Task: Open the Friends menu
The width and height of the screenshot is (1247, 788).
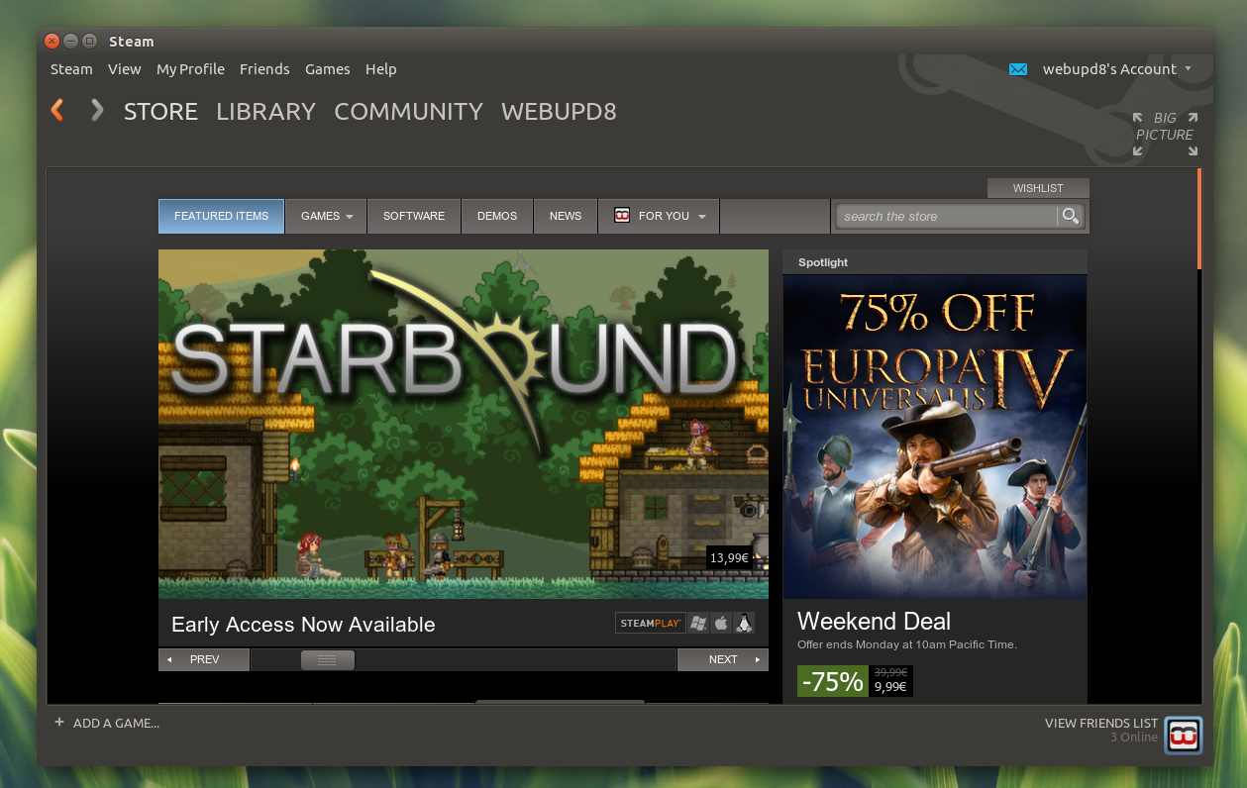Action: pos(264,69)
